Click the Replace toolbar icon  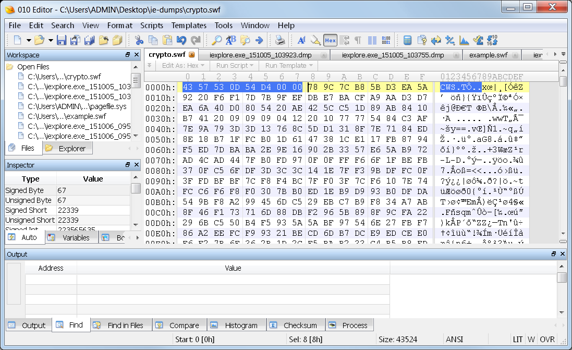[231, 40]
